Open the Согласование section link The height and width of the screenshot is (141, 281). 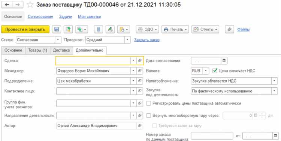[40, 16]
